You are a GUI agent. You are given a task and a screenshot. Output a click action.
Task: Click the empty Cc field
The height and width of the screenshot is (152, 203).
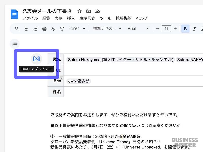point(133,70)
